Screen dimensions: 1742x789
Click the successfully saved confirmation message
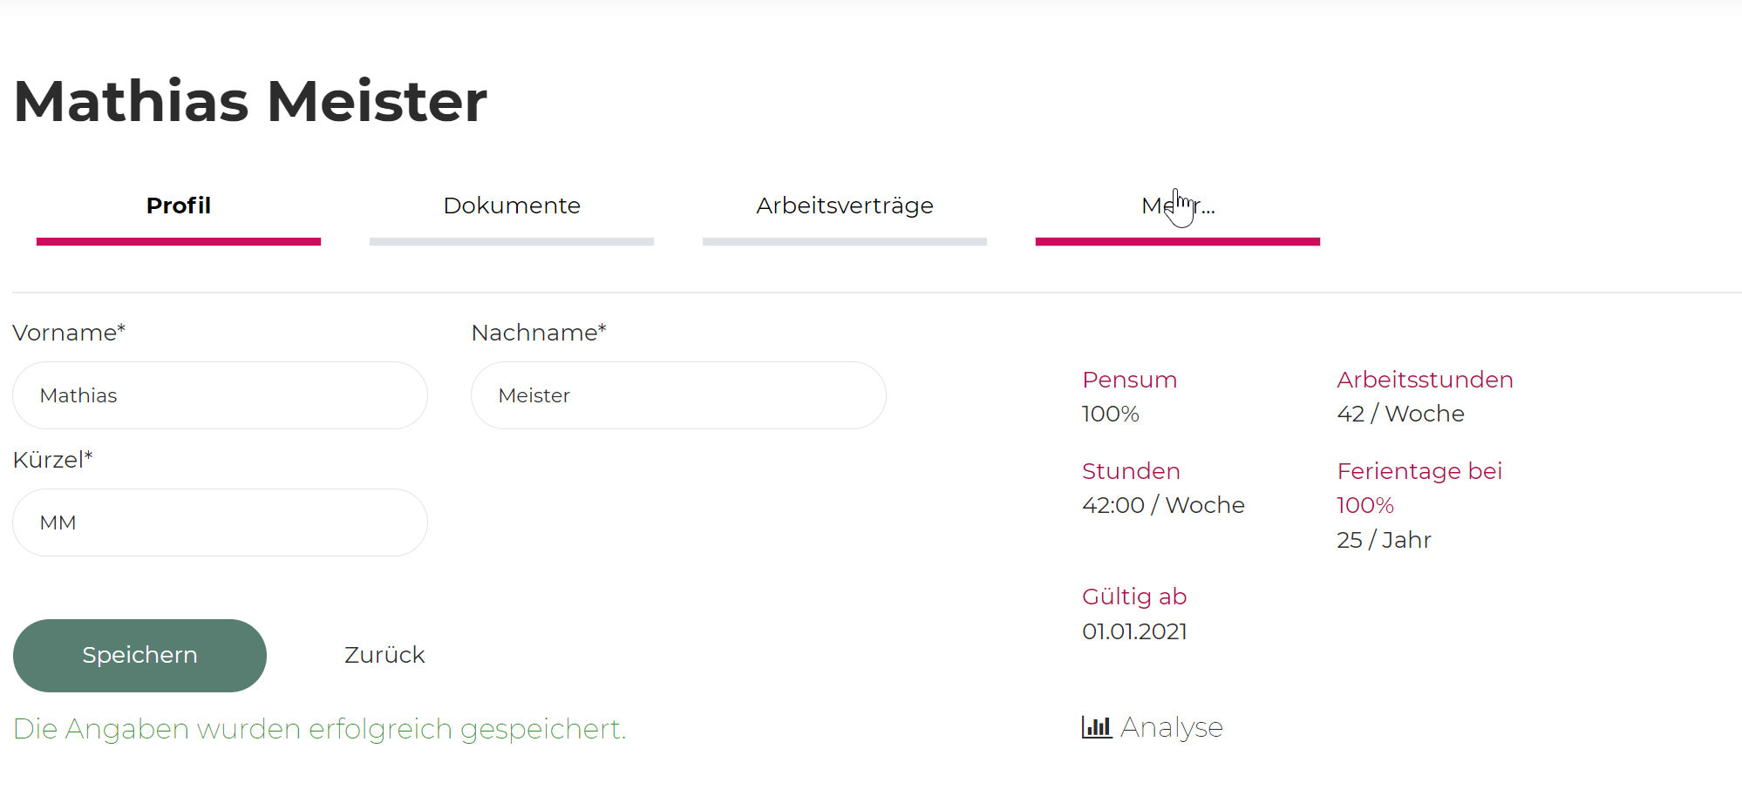pyautogui.click(x=320, y=729)
